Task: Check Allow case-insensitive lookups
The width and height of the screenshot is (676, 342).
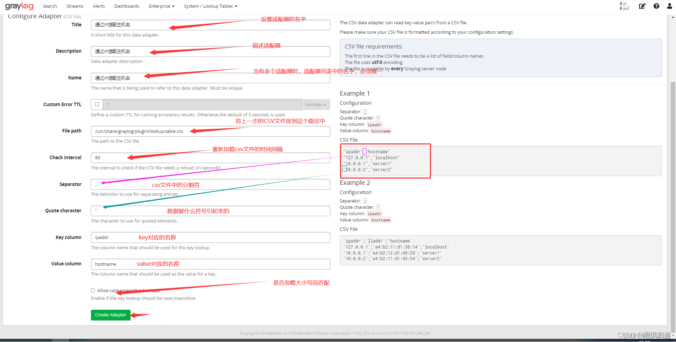Action: click(93, 290)
